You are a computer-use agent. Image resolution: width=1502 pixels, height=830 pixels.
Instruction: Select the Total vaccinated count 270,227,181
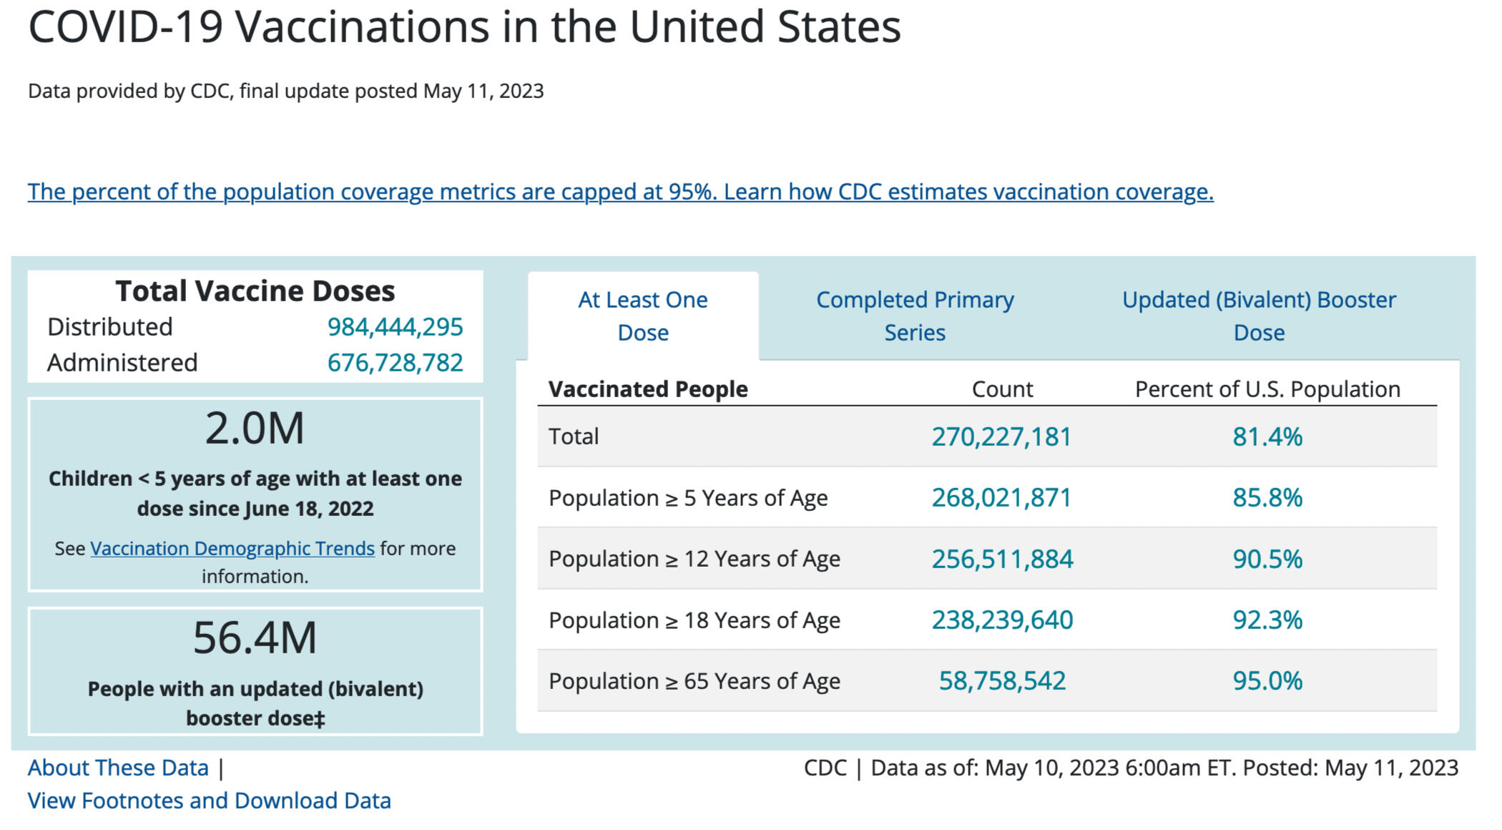pyautogui.click(x=1001, y=436)
